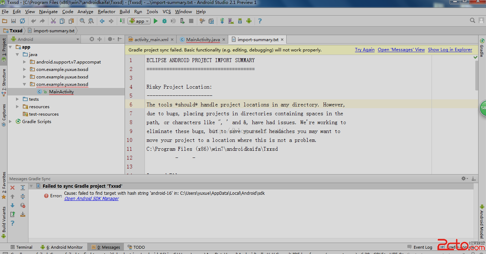The image size is (486, 254).
Task: Click the Synchronize icon in the toolbar
Action: tap(22, 21)
